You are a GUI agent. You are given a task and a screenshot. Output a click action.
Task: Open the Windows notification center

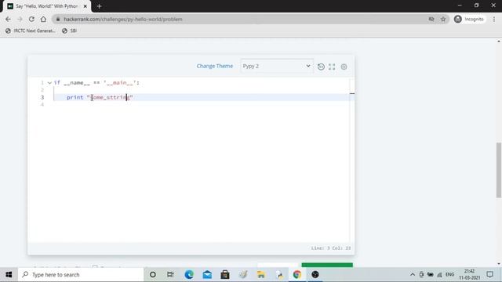click(x=489, y=275)
